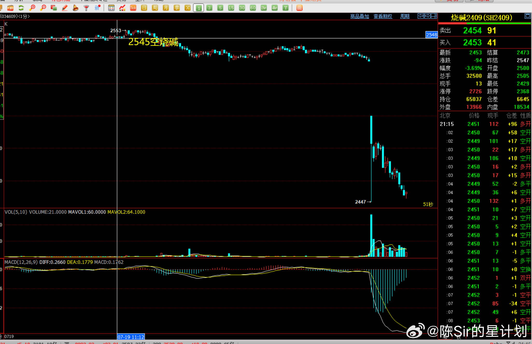Screen dimensions: 532x344
Task: Click the left arrow navigation icon
Action: [x=421, y=16]
